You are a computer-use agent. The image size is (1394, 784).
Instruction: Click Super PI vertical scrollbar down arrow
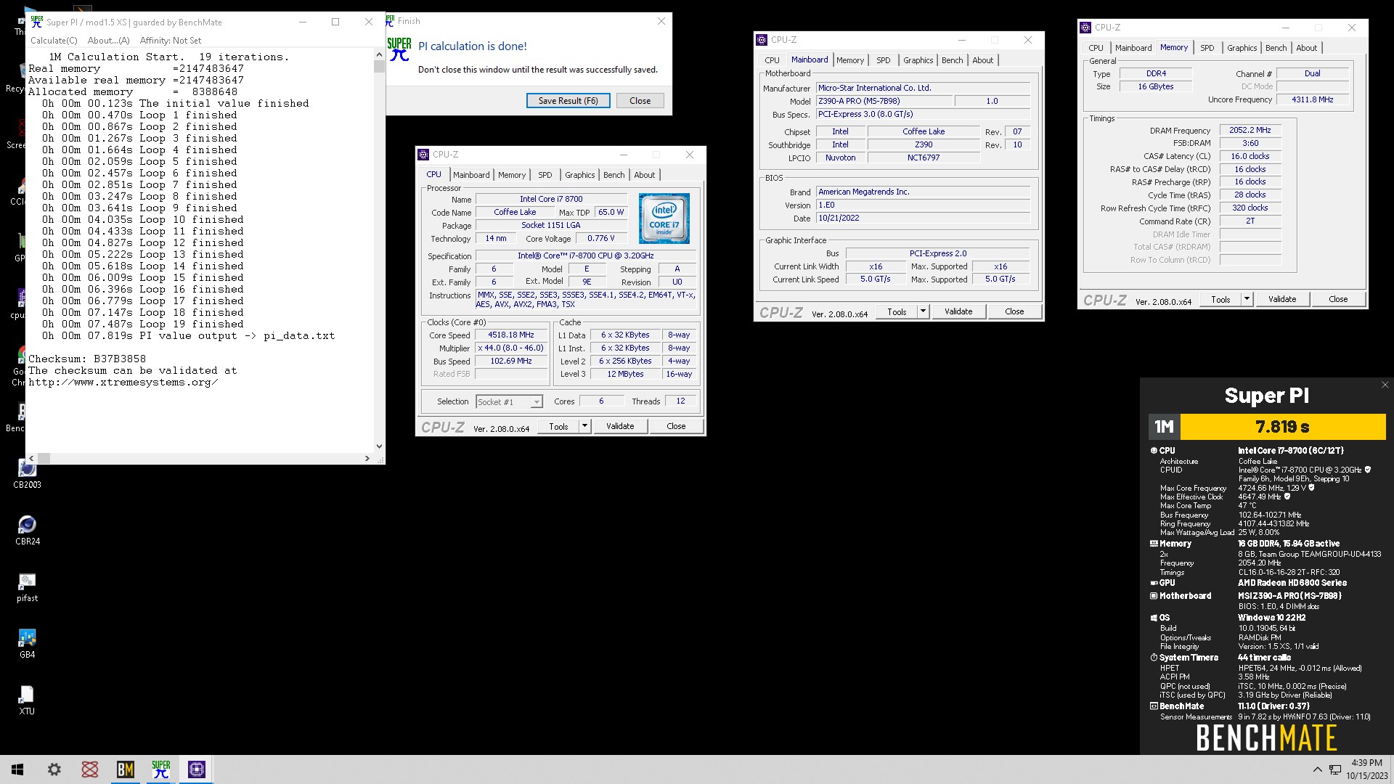click(x=379, y=446)
